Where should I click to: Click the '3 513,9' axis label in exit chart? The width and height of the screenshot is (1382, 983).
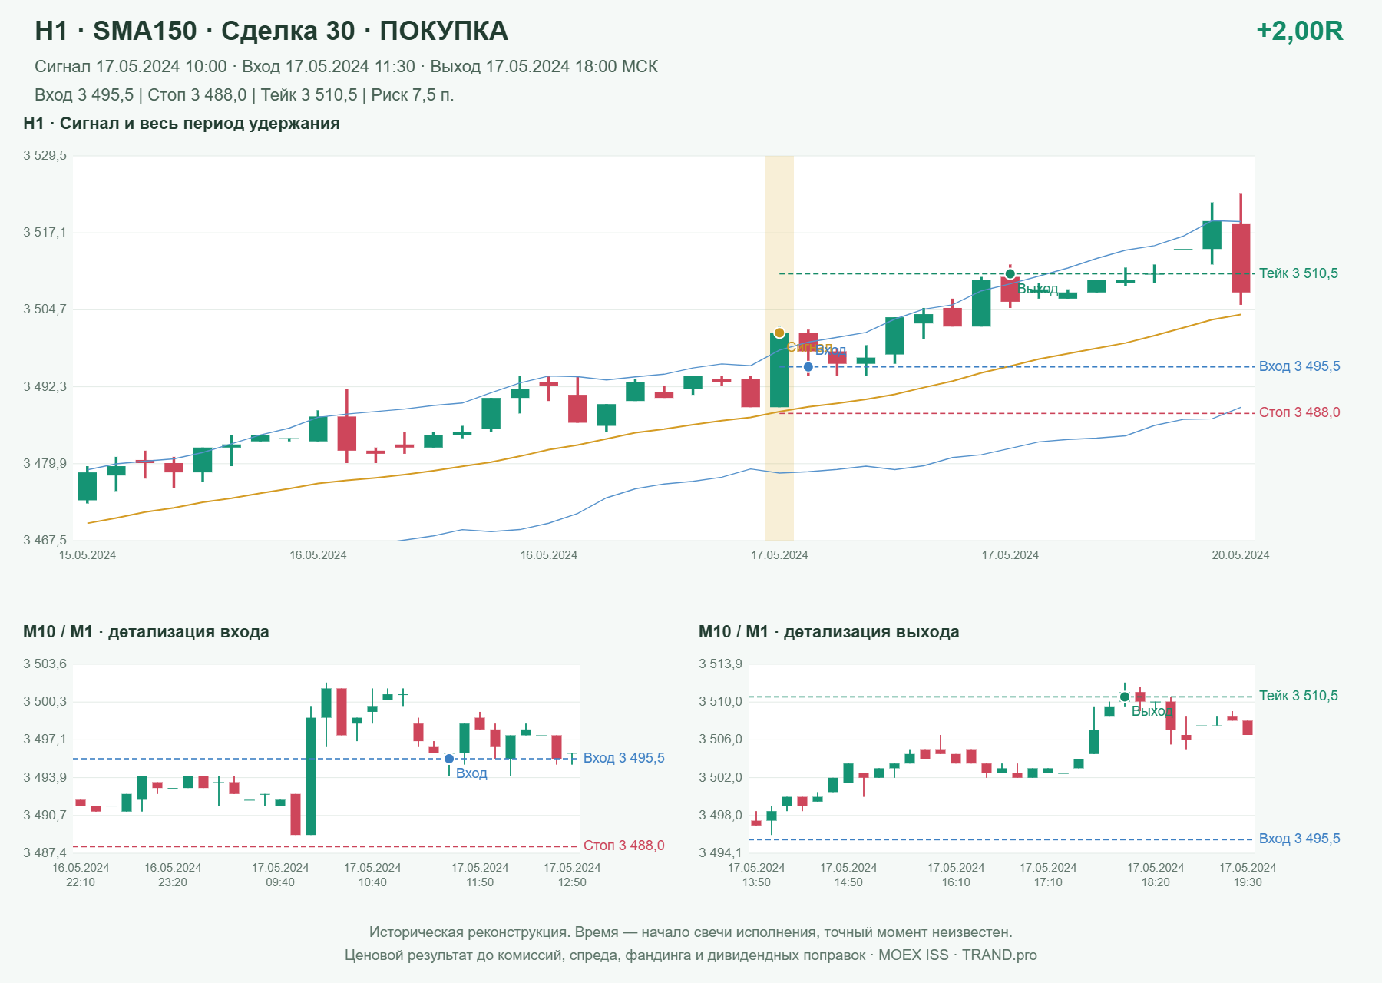[x=720, y=664]
